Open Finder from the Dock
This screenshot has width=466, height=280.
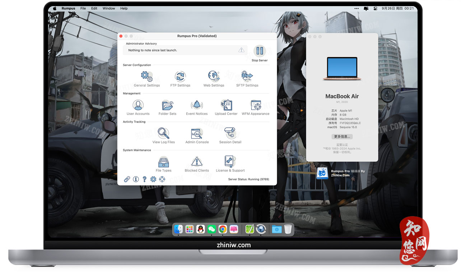pyautogui.click(x=178, y=229)
